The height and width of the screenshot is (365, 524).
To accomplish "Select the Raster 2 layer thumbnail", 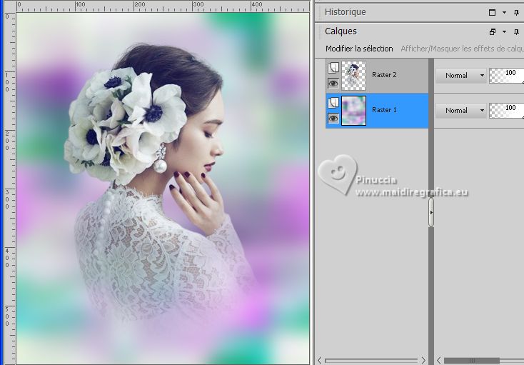I will click(353, 76).
